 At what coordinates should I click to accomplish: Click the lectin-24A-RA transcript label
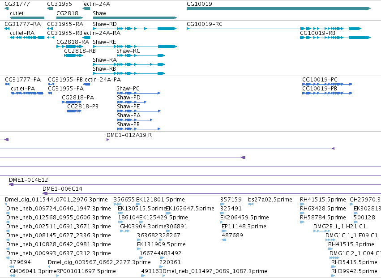click(102, 33)
